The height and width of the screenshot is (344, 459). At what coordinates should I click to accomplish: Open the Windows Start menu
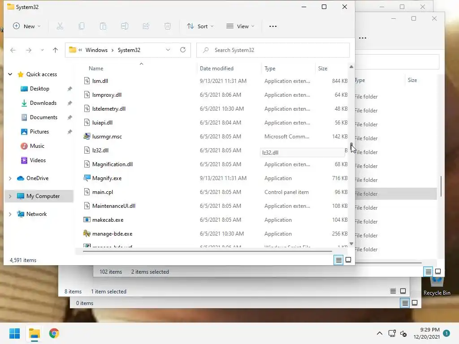(14, 333)
